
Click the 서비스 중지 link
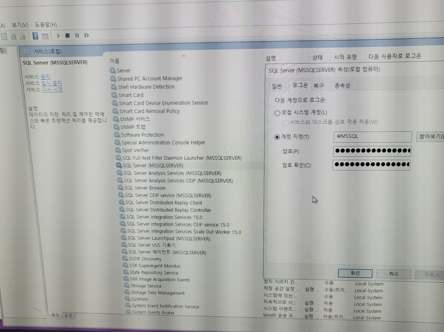click(46, 77)
